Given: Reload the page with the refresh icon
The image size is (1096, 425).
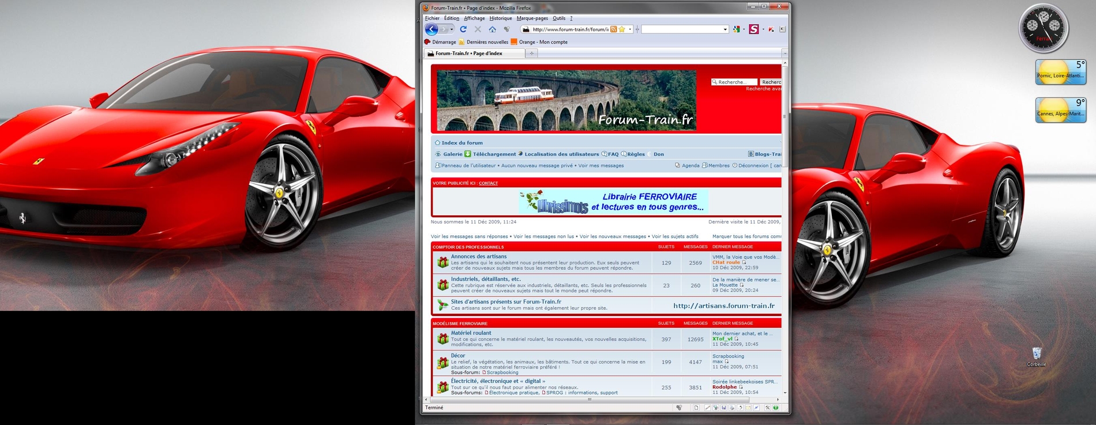Looking at the screenshot, I should [x=463, y=29].
